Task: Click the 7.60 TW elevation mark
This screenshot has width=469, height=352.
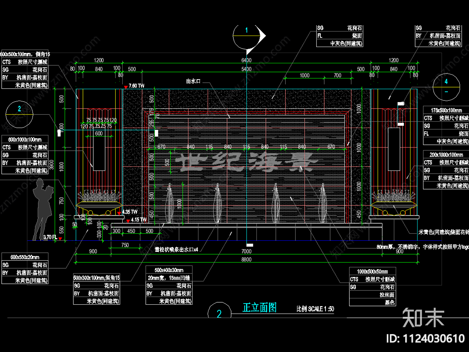Action: pyautogui.click(x=137, y=86)
